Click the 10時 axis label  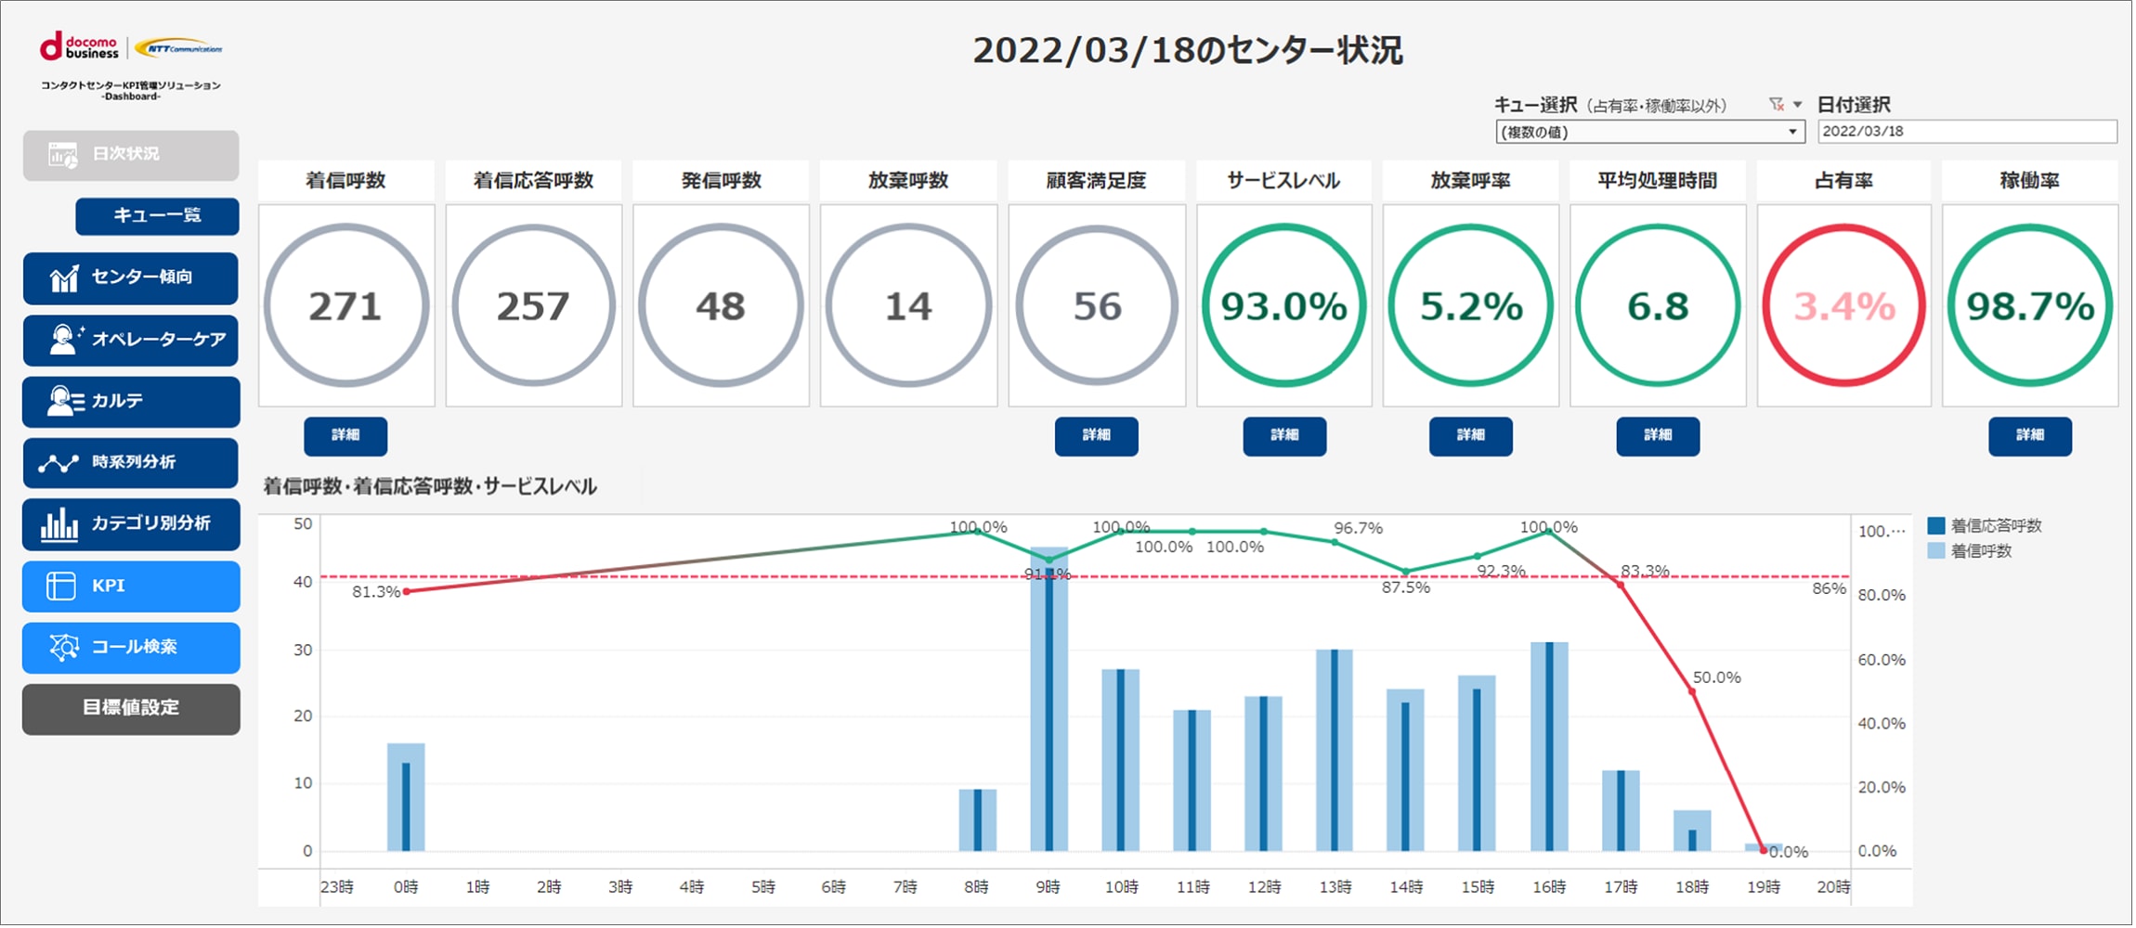[1121, 888]
